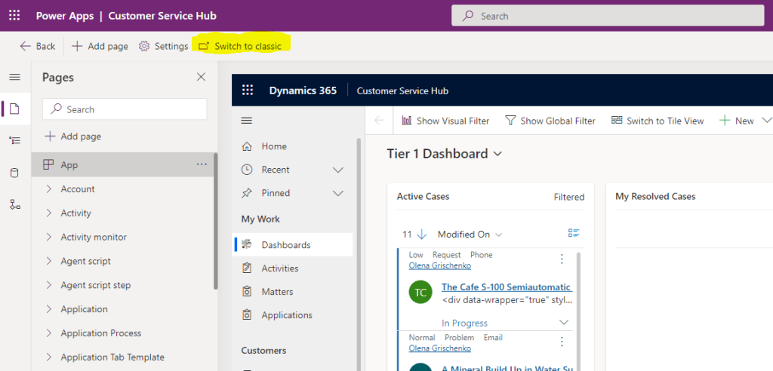773x371 pixels.
Task: Expand the Recent navigation group
Action: pos(337,170)
